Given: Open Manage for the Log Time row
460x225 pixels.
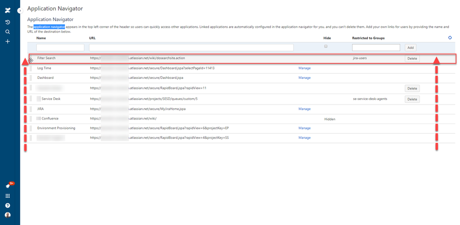Looking at the screenshot, I should click(x=304, y=68).
